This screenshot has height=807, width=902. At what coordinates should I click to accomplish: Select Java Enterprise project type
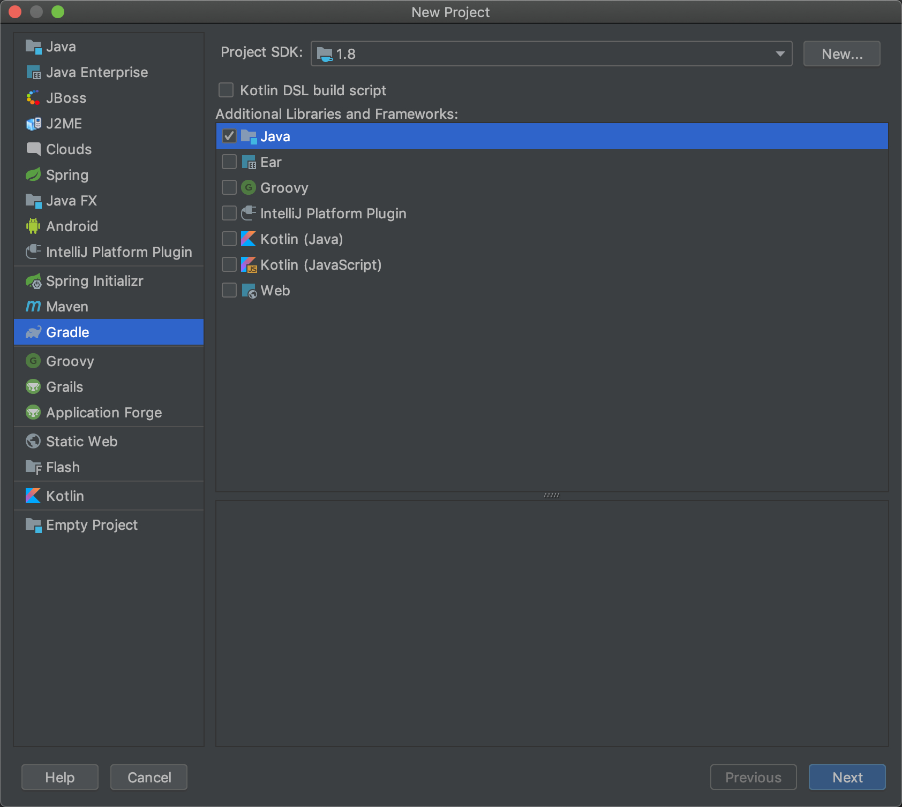point(109,73)
